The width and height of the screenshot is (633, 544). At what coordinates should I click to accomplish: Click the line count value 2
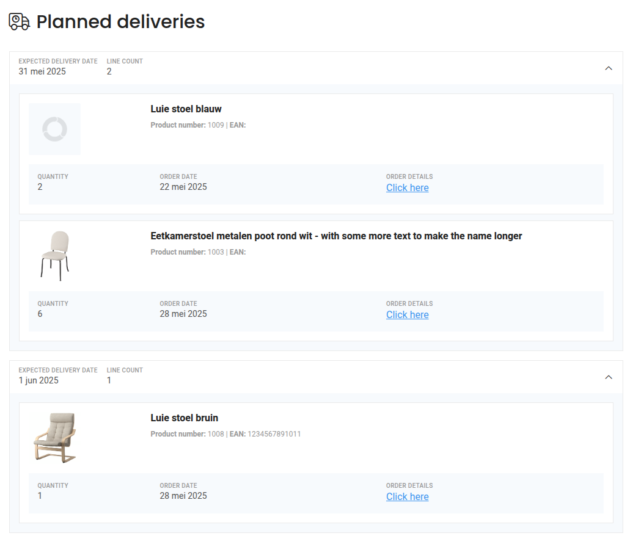pos(109,71)
